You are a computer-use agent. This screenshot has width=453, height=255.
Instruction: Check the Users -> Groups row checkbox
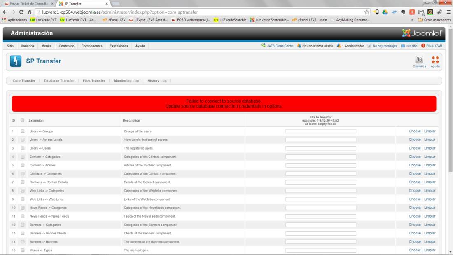pos(23,131)
